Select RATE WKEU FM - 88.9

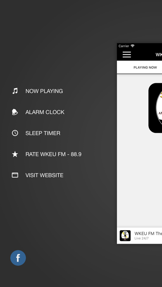(53, 154)
